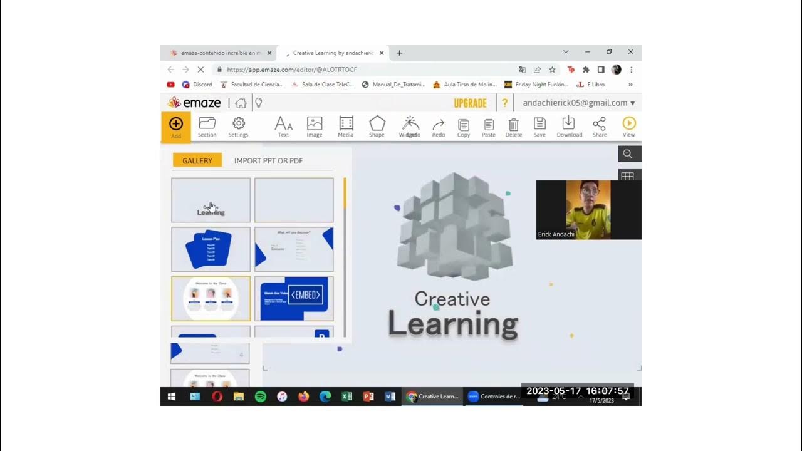
Task: Click the browser translate icon
Action: pos(522,70)
